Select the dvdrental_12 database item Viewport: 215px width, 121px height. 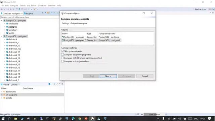14,55
